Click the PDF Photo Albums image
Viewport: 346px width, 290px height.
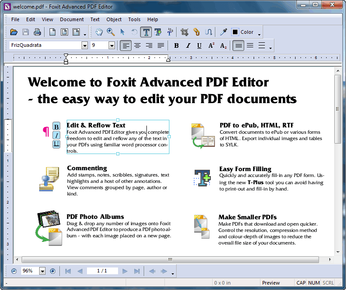tap(49, 228)
